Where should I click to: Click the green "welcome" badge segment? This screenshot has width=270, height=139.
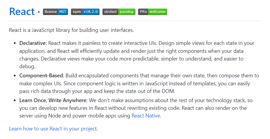pyautogui.click(x=158, y=12)
